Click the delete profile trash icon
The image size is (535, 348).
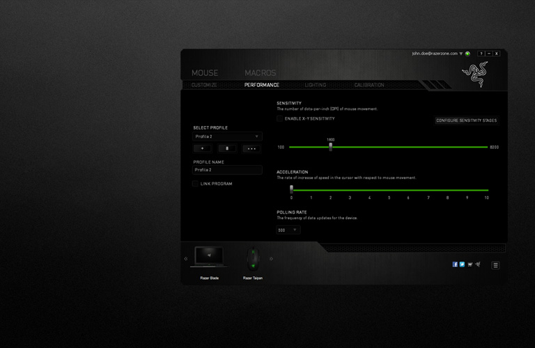(x=228, y=148)
